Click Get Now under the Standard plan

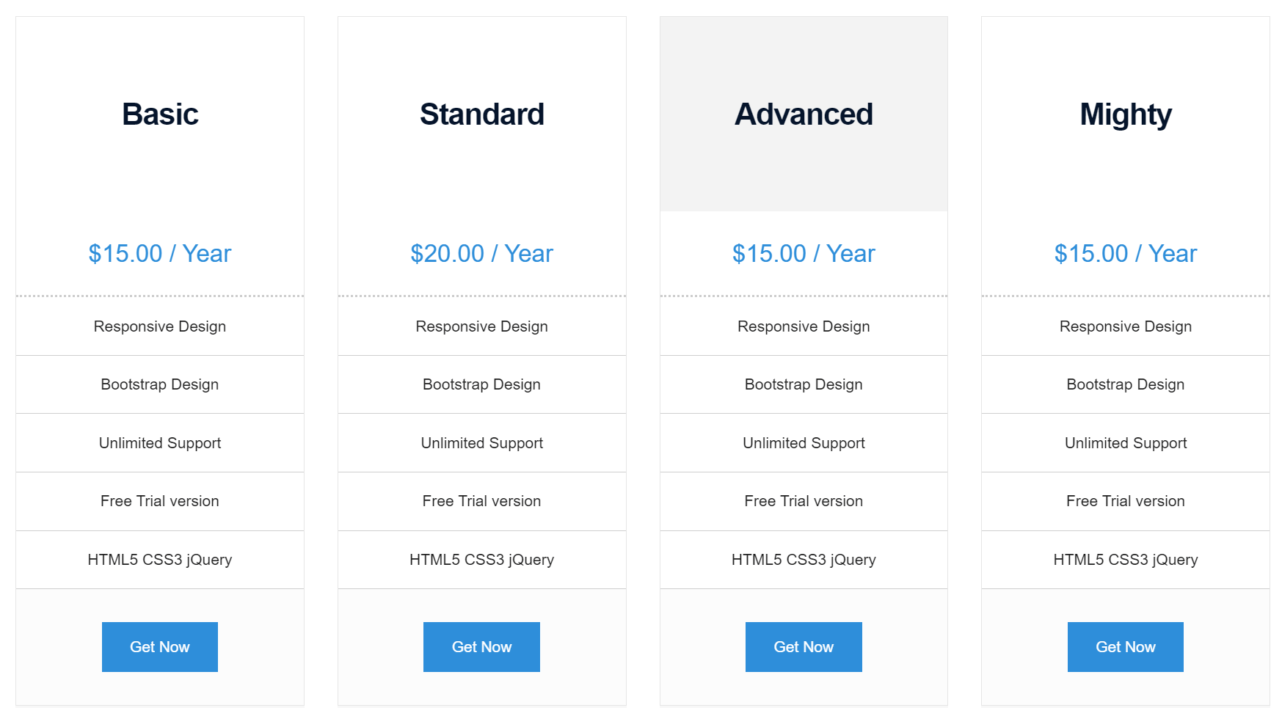pyautogui.click(x=481, y=647)
